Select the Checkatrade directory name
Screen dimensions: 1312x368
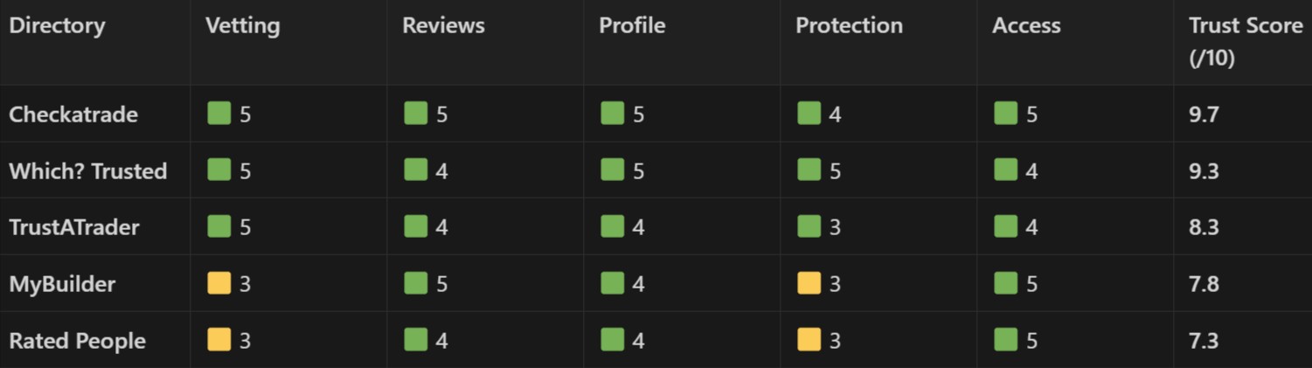pos(73,115)
